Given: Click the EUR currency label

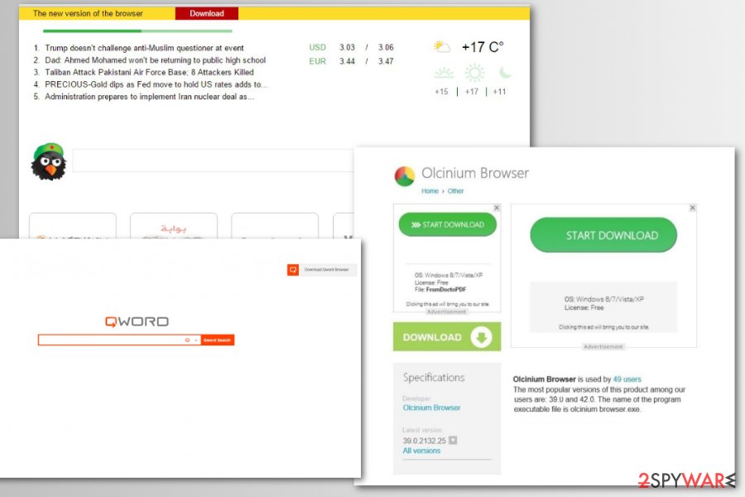Looking at the screenshot, I should click(317, 61).
